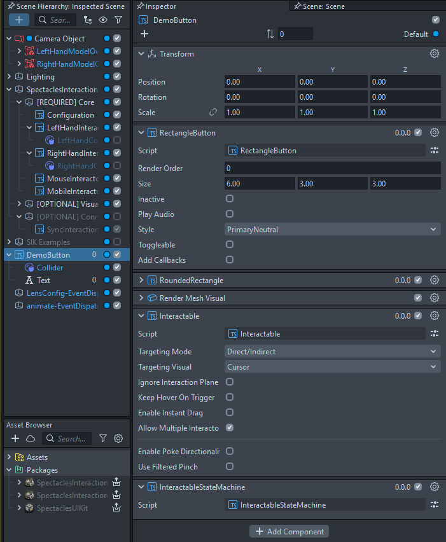This screenshot has height=542, width=446.
Task: Open the Scene Hierarchy filter funnel
Action: (x=118, y=20)
